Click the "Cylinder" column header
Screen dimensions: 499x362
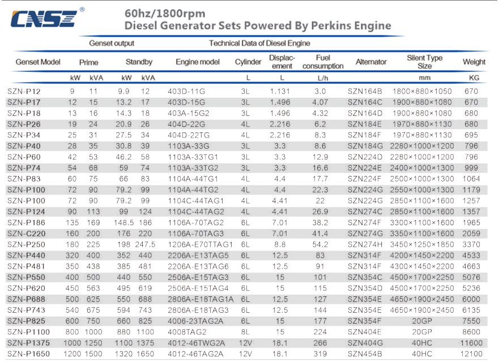(x=248, y=62)
